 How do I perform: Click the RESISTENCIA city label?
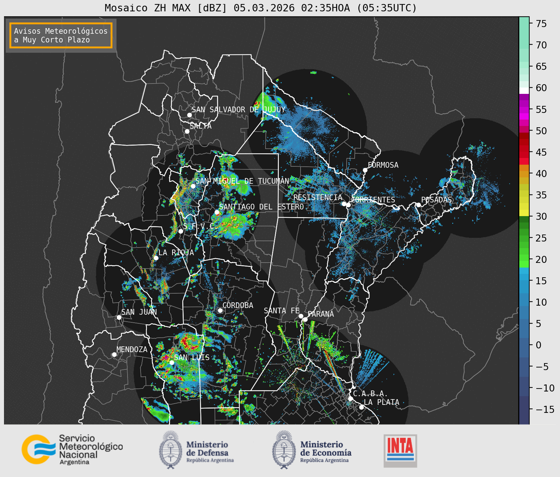318,197
